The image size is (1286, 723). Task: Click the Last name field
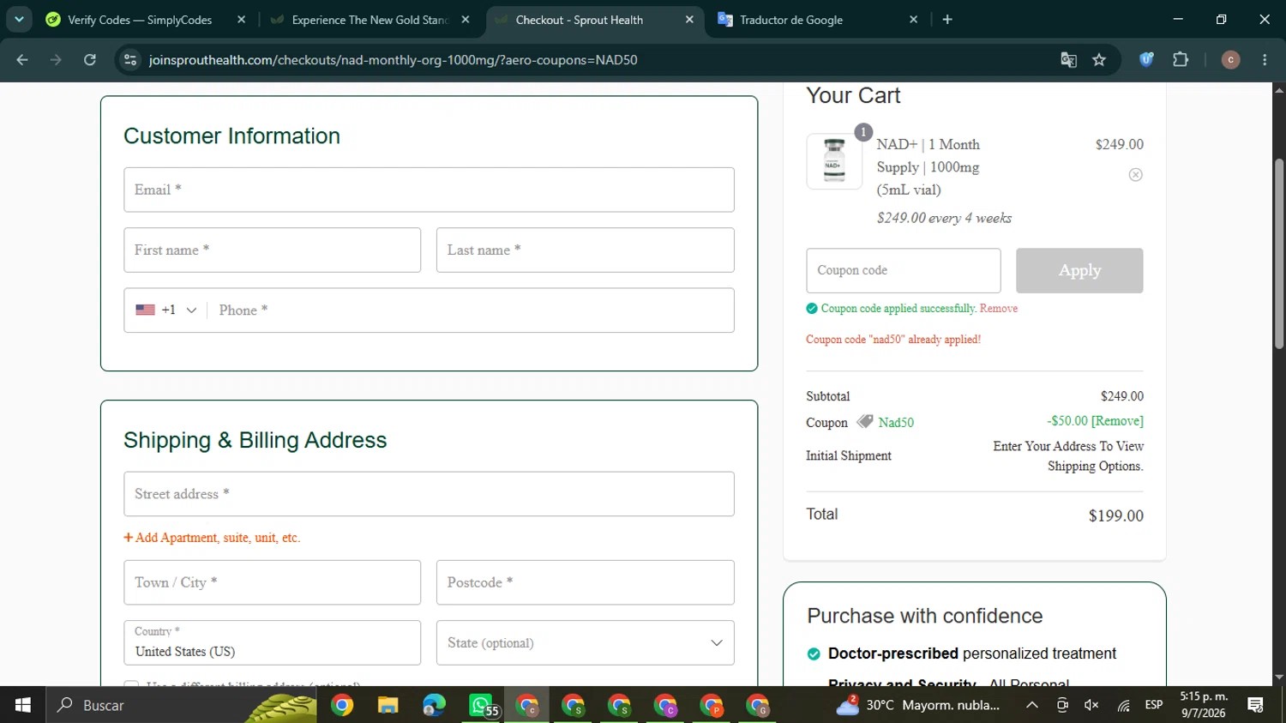click(x=585, y=250)
